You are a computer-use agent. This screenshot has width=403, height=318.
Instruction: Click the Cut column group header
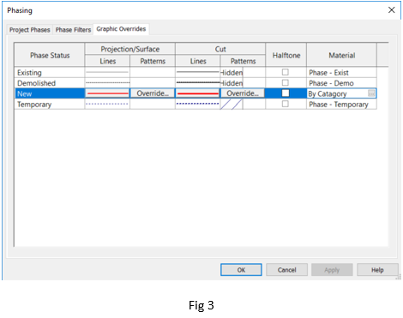[220, 49]
